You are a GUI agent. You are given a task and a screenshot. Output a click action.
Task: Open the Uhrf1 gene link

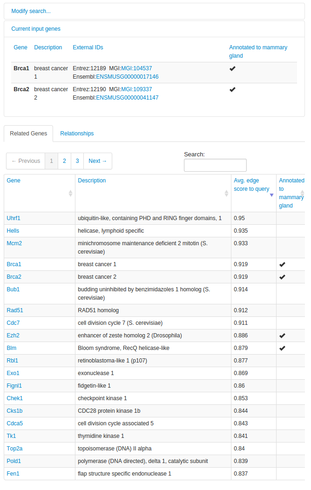(14, 218)
